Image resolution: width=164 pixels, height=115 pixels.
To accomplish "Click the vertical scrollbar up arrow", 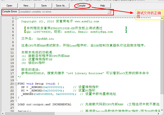I will [162, 18].
